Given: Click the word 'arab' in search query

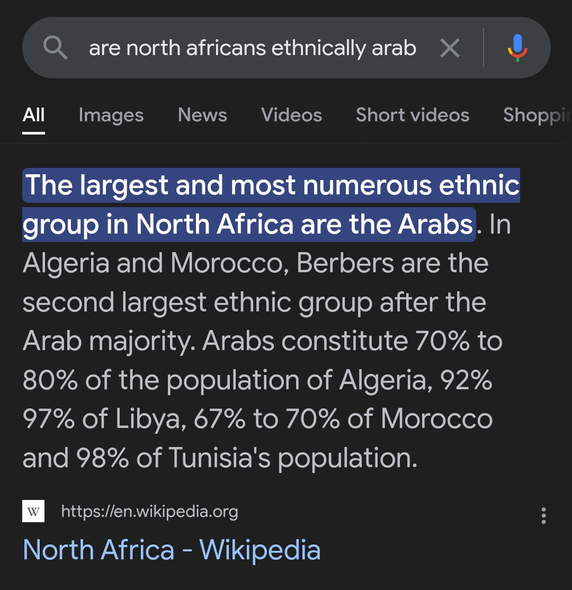Looking at the screenshot, I should click(394, 49).
